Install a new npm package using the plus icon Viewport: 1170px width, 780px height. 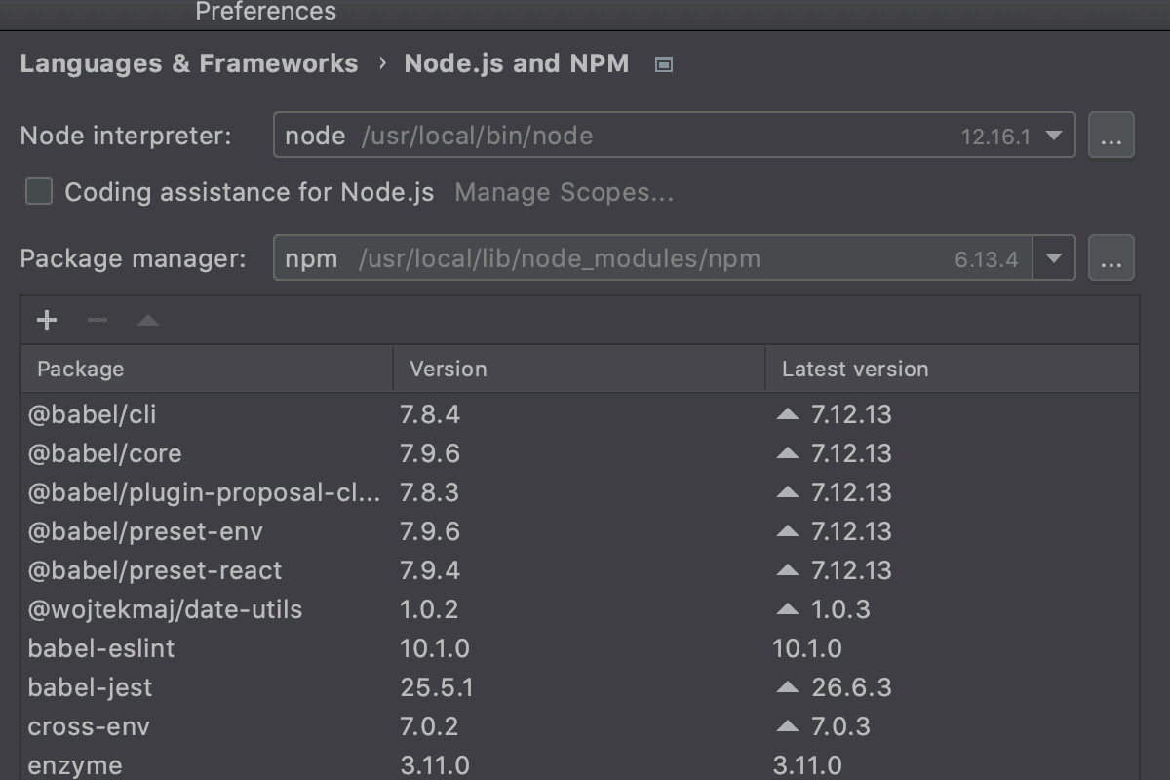click(x=46, y=320)
